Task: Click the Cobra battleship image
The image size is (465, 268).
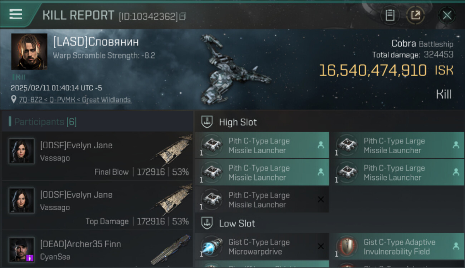Action: 234,70
